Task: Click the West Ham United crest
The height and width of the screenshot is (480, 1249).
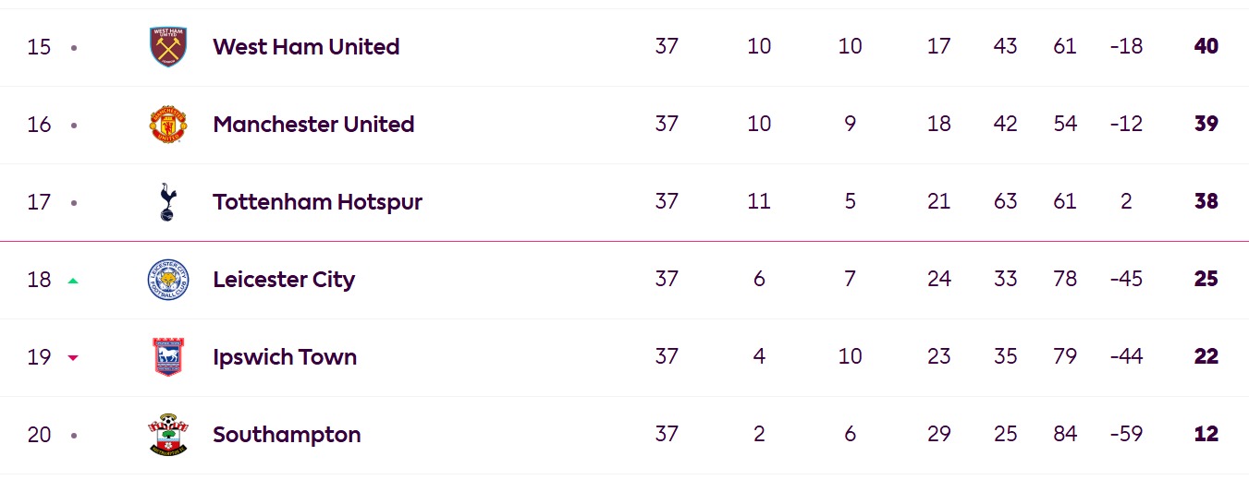Action: pos(168,47)
